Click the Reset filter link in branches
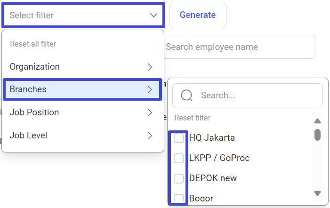 [193, 118]
